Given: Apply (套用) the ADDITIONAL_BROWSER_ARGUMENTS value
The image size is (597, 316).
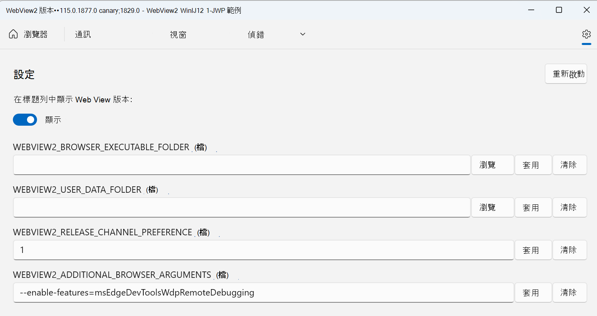Looking at the screenshot, I should point(533,293).
